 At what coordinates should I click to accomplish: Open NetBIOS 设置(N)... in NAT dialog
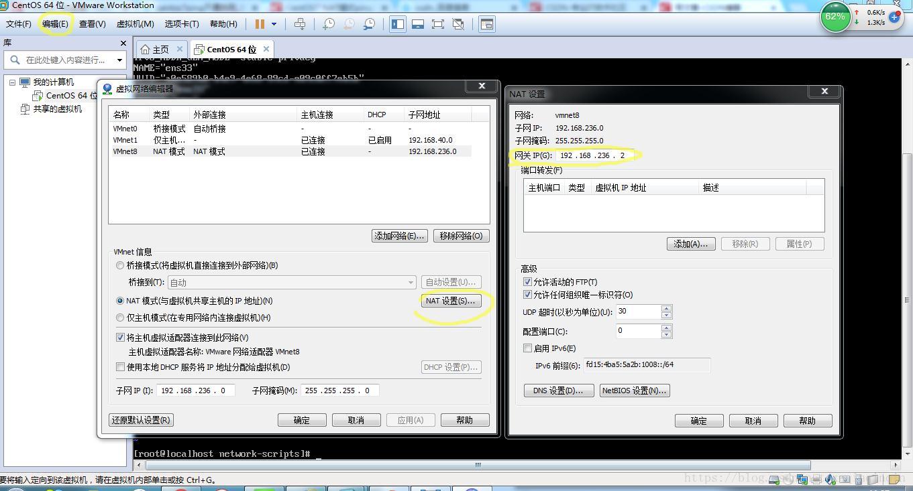tap(635, 391)
